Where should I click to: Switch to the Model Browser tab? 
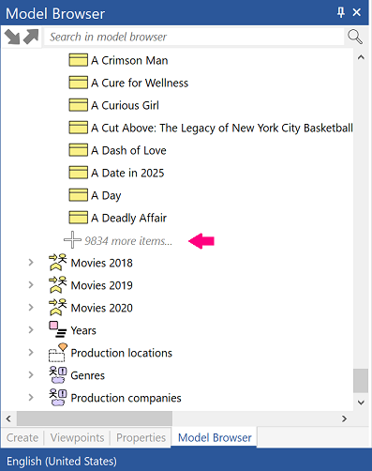point(215,437)
